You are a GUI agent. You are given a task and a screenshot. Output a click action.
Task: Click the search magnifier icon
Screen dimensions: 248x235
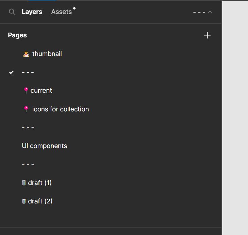coord(12,12)
